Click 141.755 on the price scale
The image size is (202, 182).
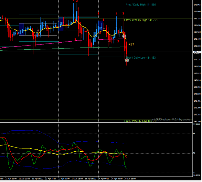(197, 18)
